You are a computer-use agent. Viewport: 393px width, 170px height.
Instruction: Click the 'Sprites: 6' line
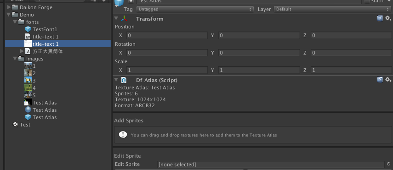[126, 93]
